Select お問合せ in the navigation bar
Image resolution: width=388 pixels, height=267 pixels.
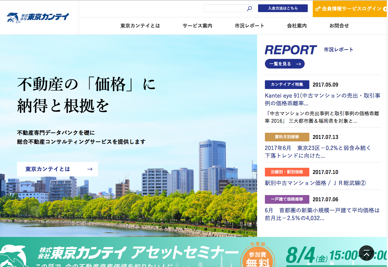[339, 26]
